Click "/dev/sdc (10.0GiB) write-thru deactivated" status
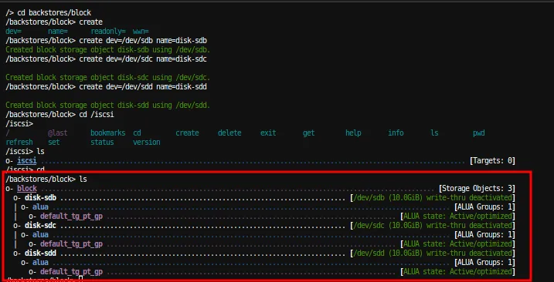The image size is (554, 282). [x=433, y=225]
